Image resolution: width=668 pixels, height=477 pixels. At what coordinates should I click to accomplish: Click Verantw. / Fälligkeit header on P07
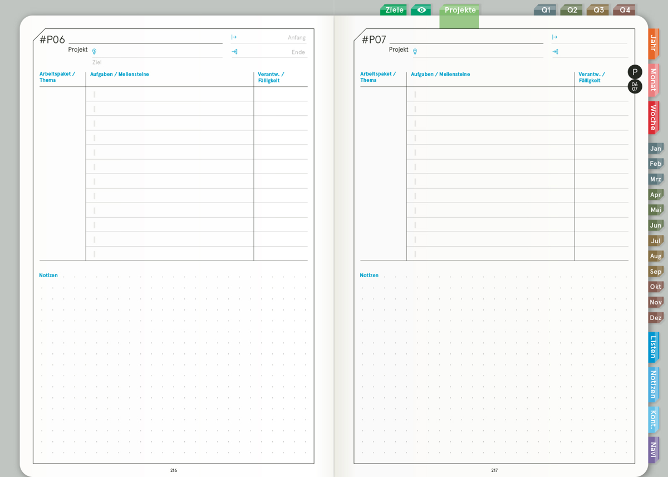592,77
